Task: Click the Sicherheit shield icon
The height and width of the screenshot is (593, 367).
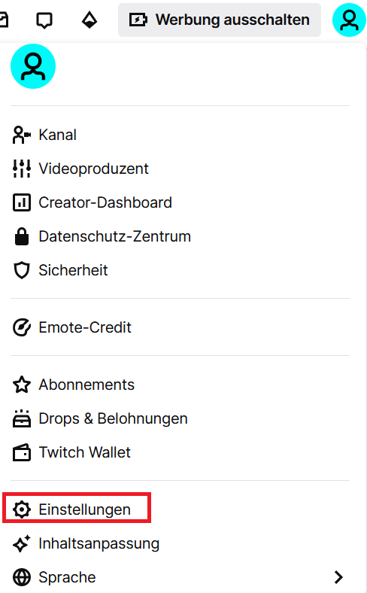Action: [x=22, y=270]
